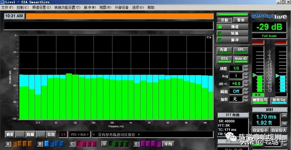Decrease the 延时 delay value
Screen dimensions: 291x150
coord(284,124)
